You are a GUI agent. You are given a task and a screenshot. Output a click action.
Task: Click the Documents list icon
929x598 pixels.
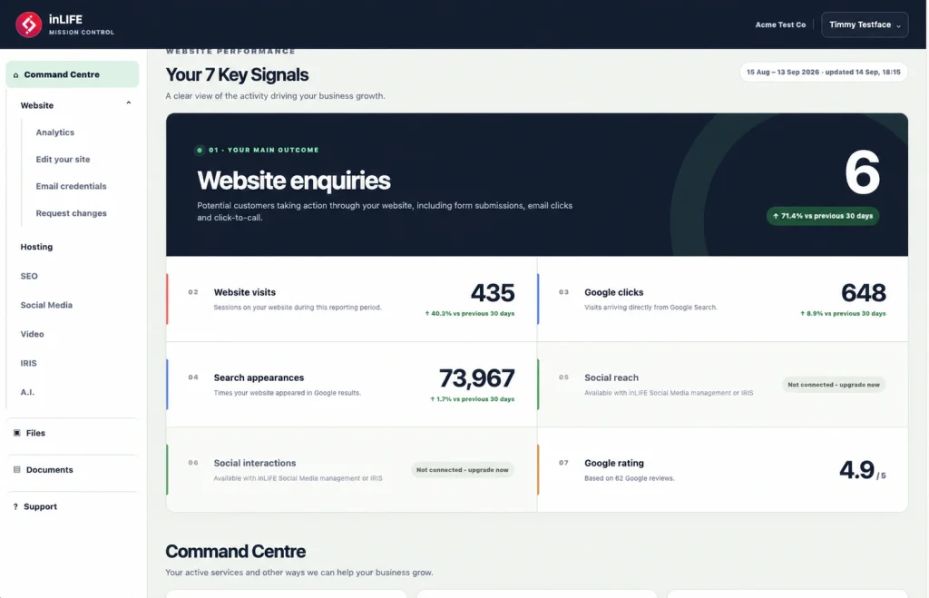[x=16, y=470]
